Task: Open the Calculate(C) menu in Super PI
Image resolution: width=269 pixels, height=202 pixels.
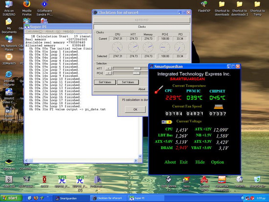Action: click(34, 31)
